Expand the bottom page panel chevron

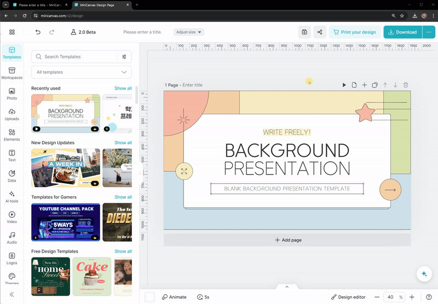[x=286, y=287]
